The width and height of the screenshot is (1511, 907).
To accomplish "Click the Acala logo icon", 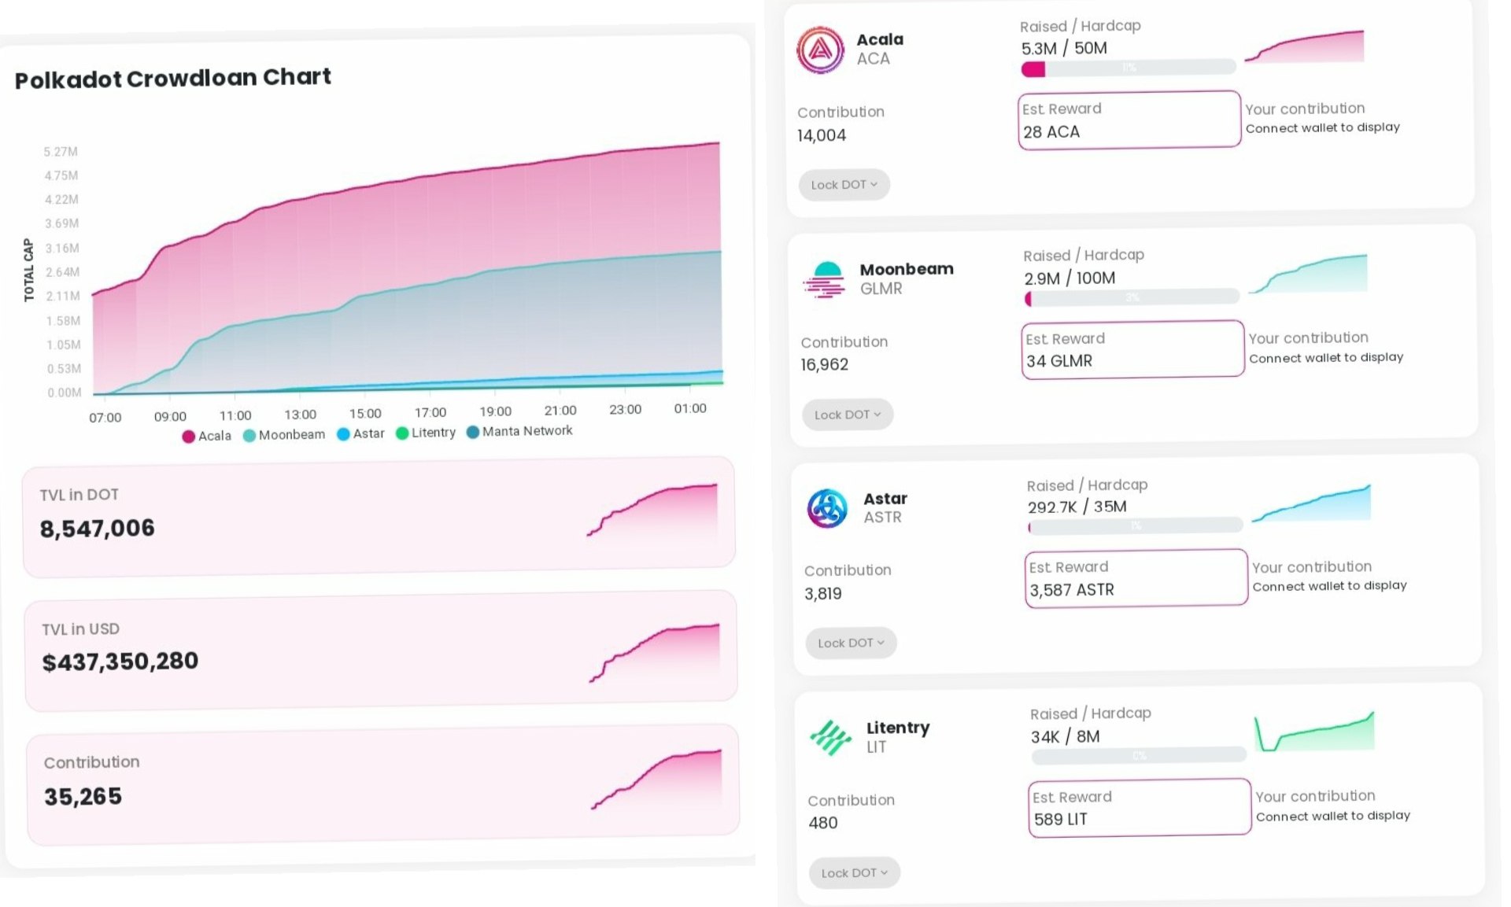I will pyautogui.click(x=820, y=50).
